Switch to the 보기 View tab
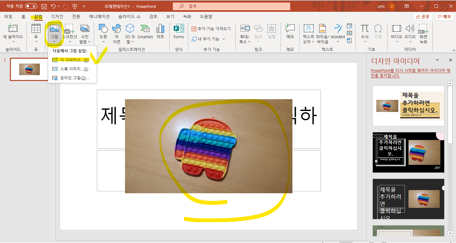Viewport: 456px width, 243px height. pos(170,17)
